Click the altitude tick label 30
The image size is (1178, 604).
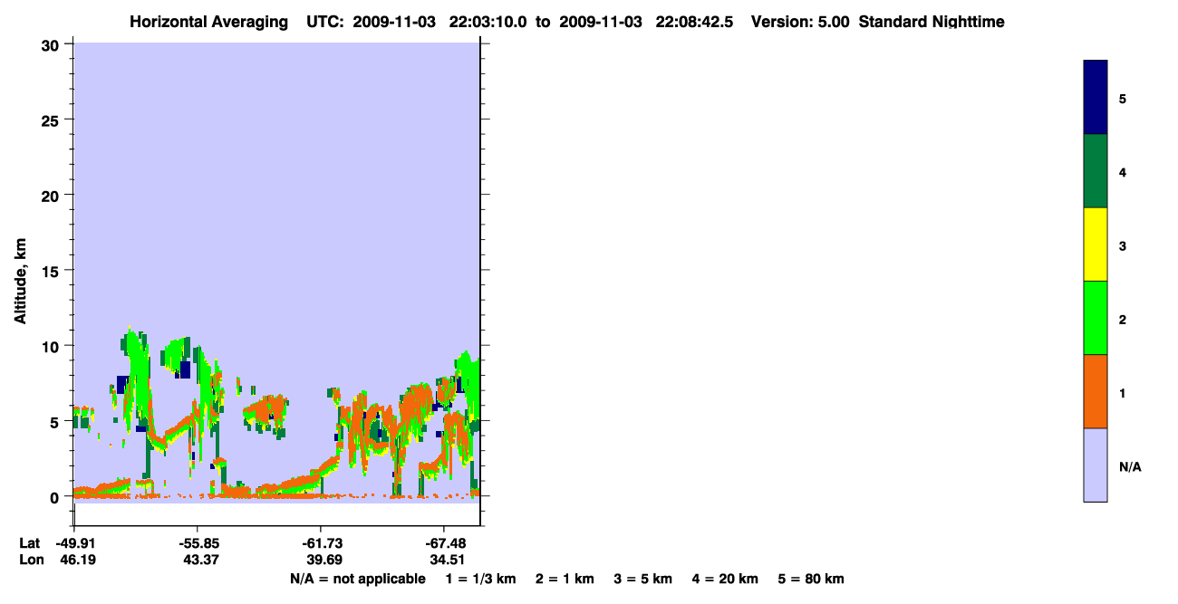tap(53, 43)
